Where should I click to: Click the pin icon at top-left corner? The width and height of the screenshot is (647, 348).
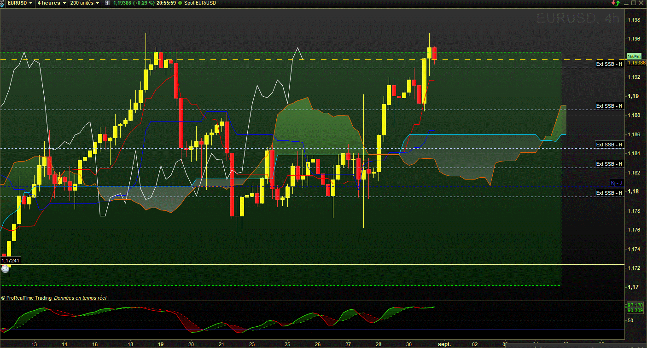pyautogui.click(x=3, y=3)
